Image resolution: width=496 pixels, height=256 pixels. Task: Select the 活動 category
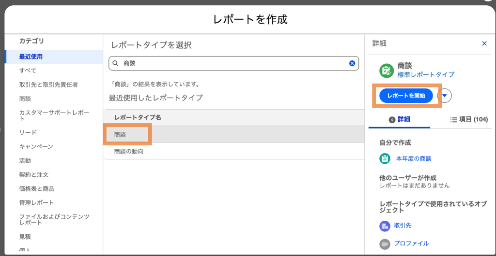pyautogui.click(x=25, y=161)
